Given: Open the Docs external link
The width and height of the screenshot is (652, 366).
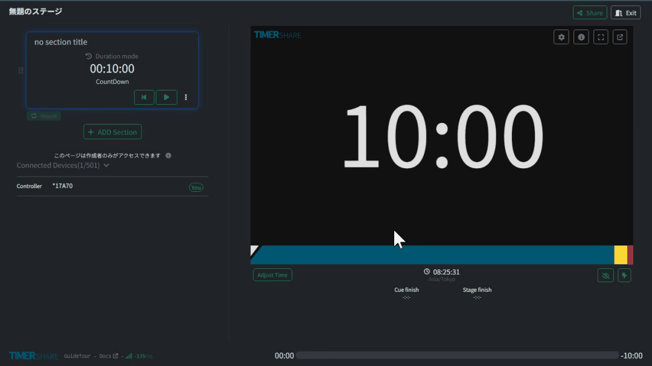Looking at the screenshot, I should 108,356.
